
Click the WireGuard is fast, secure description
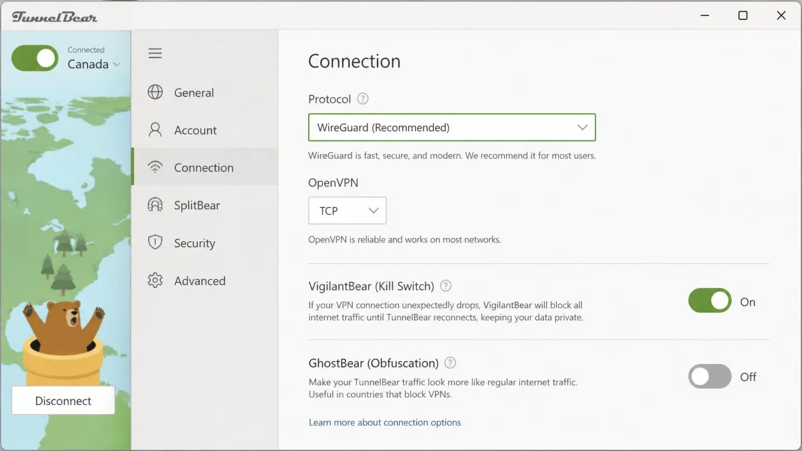[x=452, y=156]
